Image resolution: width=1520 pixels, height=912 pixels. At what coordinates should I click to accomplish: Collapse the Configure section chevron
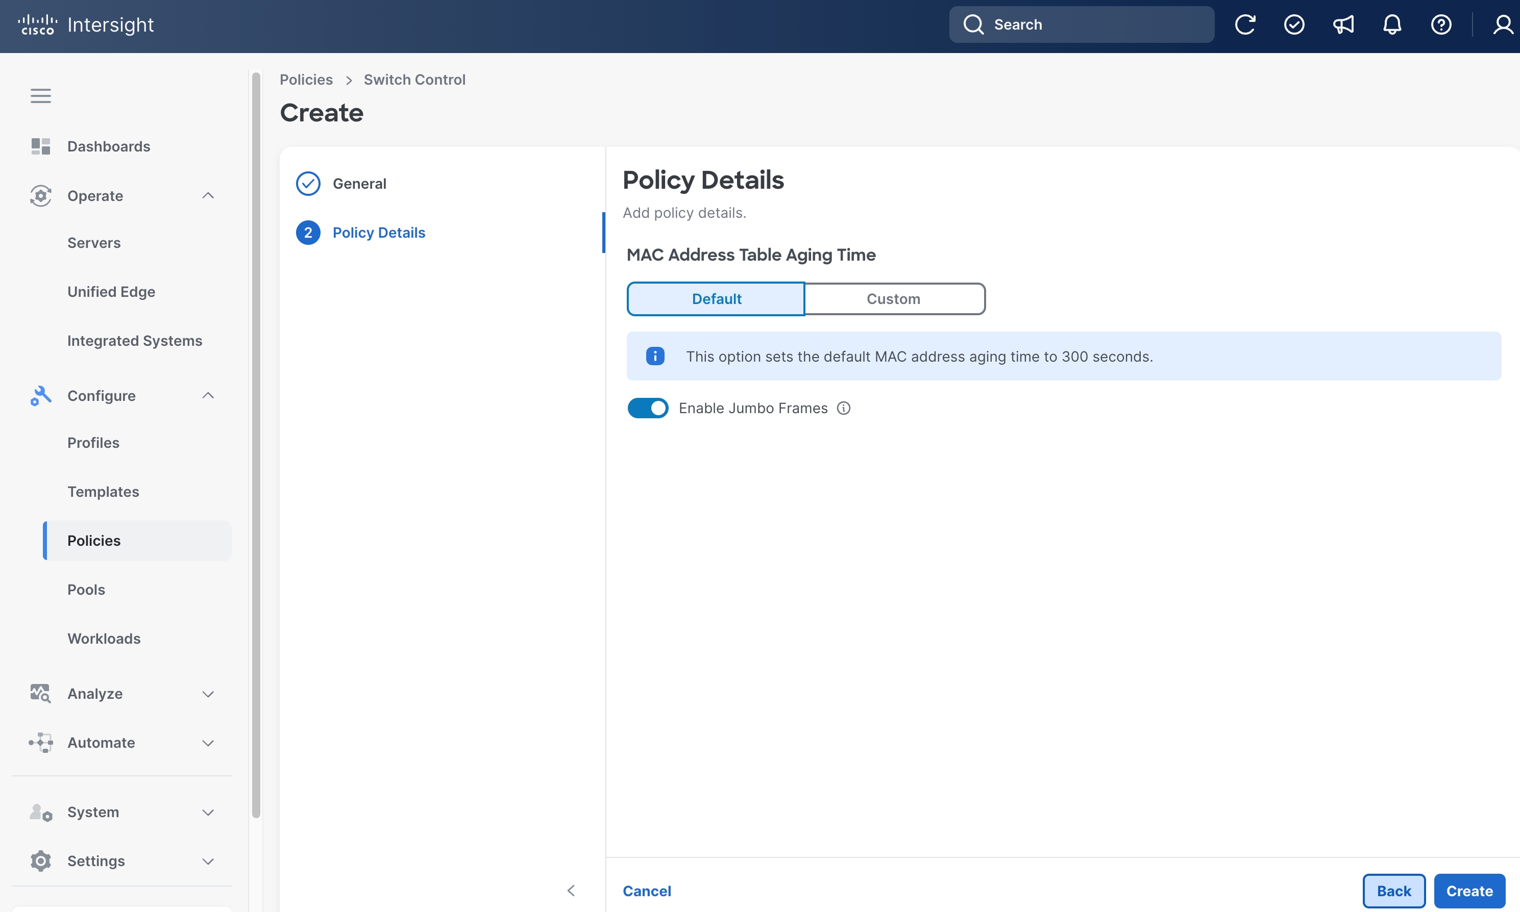coord(208,396)
